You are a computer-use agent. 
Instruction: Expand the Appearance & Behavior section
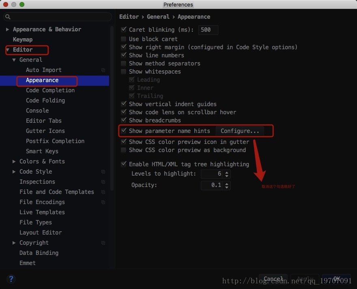pos(8,29)
